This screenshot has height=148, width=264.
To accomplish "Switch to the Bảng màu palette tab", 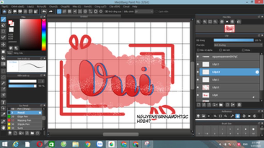I will click(x=18, y=53).
